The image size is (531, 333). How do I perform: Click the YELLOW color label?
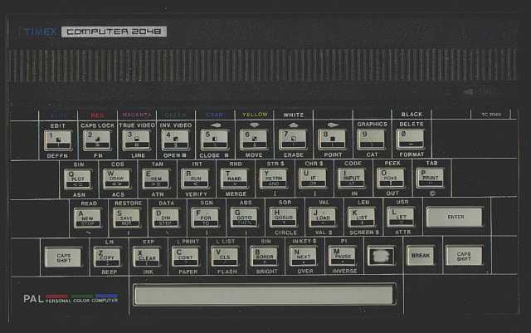pyautogui.click(x=255, y=115)
